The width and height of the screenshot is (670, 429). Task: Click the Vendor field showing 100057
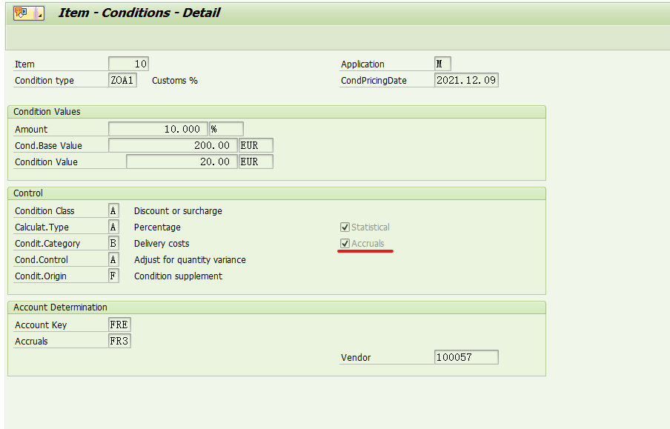pos(466,357)
